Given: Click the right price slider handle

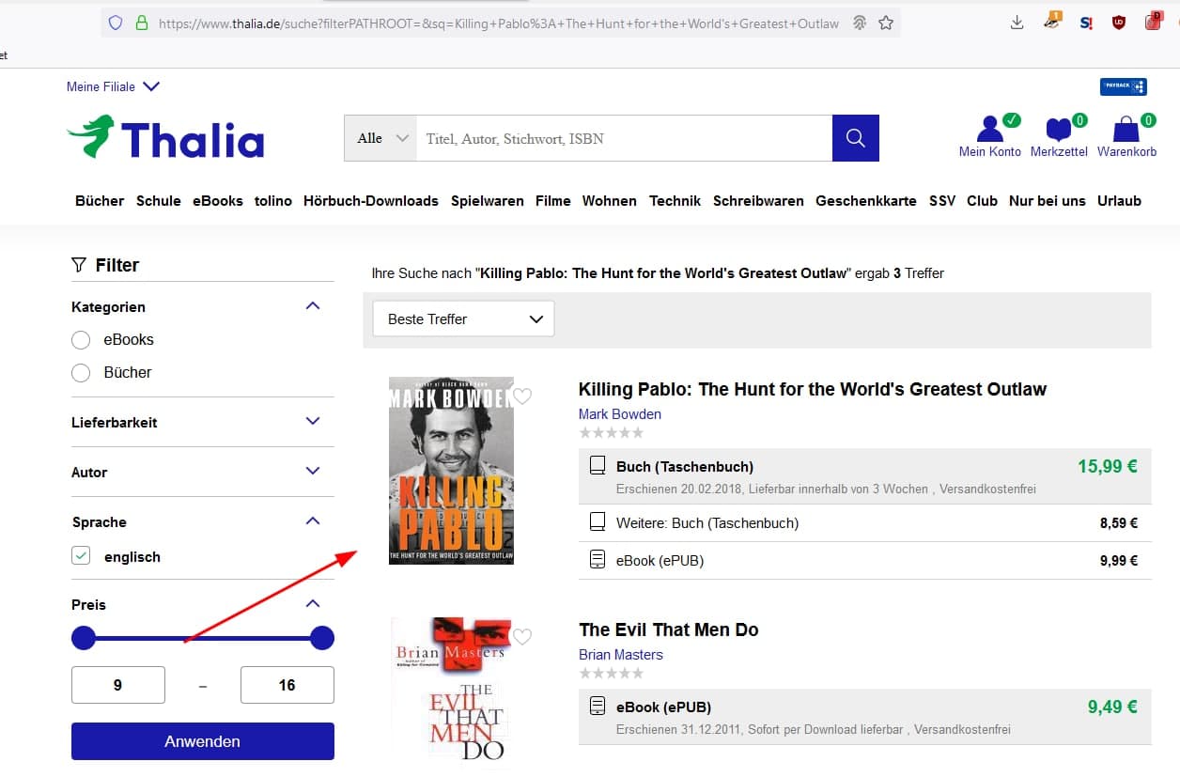Looking at the screenshot, I should [322, 639].
